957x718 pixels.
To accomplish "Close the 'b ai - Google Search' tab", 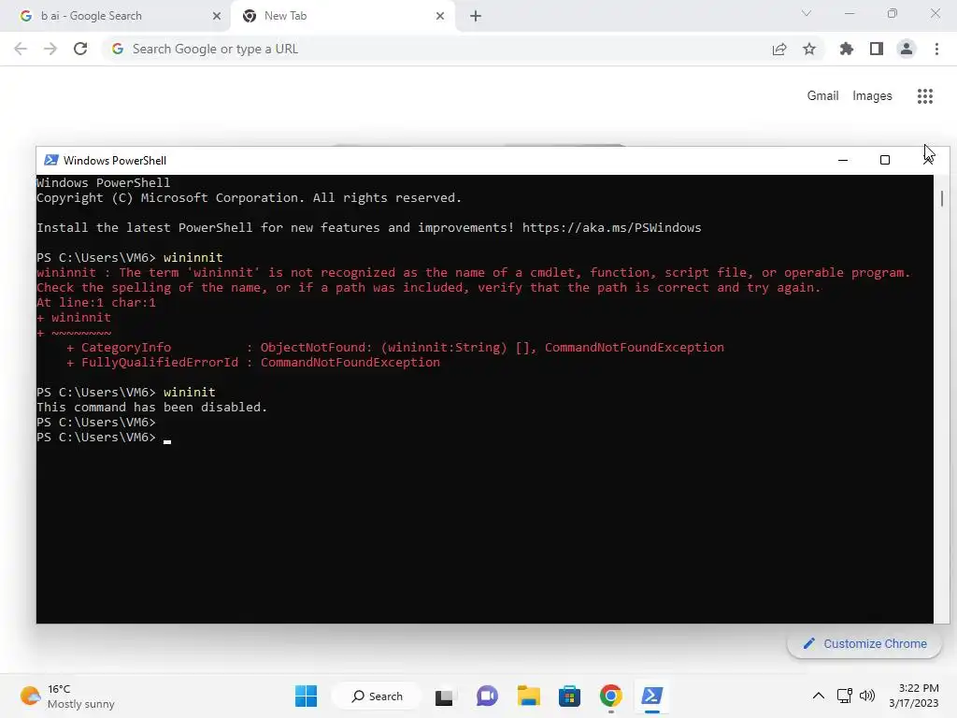I will (217, 16).
